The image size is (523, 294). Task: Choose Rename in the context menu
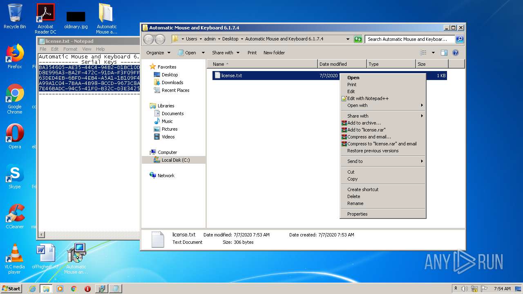(x=383, y=203)
